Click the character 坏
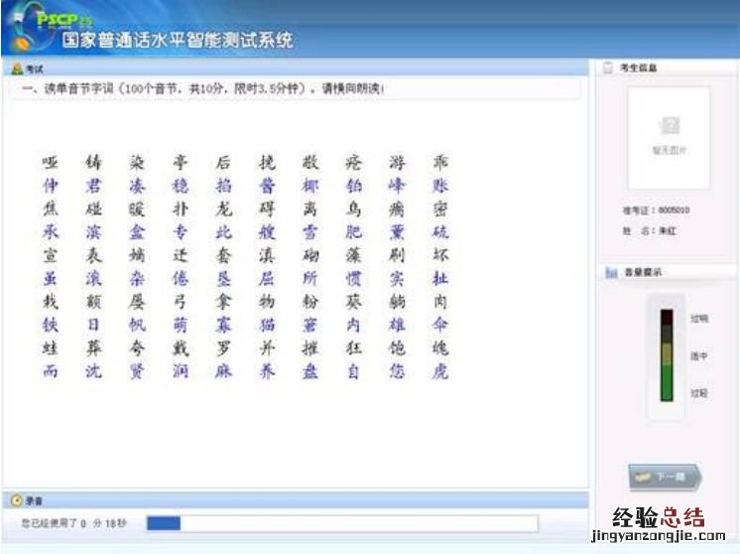The height and width of the screenshot is (554, 740). 440,255
